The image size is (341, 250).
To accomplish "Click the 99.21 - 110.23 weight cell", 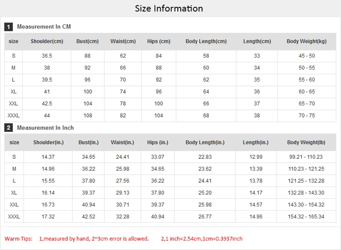I will coord(306,157).
